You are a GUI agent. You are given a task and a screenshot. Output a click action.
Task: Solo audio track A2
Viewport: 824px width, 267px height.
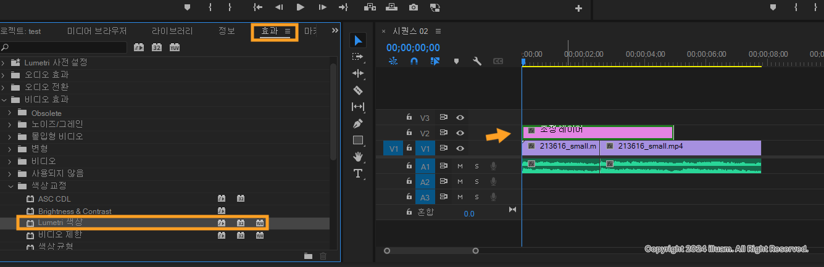477,182
